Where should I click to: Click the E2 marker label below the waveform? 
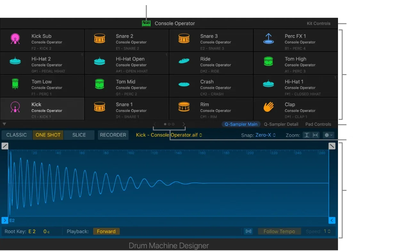(12, 220)
